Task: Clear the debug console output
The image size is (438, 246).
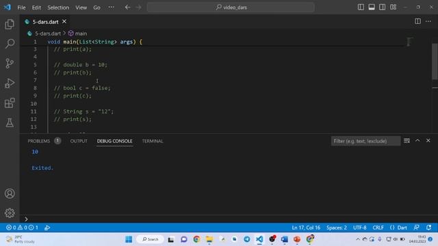Action: [407, 141]
